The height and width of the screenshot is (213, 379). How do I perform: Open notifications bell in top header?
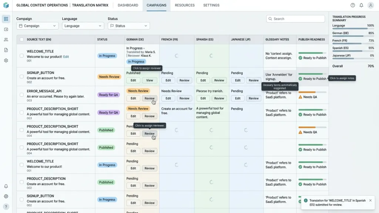coord(361,5)
